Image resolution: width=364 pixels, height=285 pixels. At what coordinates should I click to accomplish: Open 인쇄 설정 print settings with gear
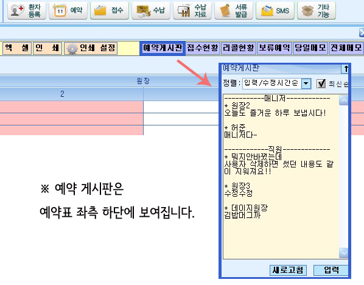coord(91,48)
